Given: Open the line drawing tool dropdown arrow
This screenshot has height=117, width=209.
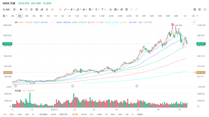Looking at the screenshot, I should 68,10.
